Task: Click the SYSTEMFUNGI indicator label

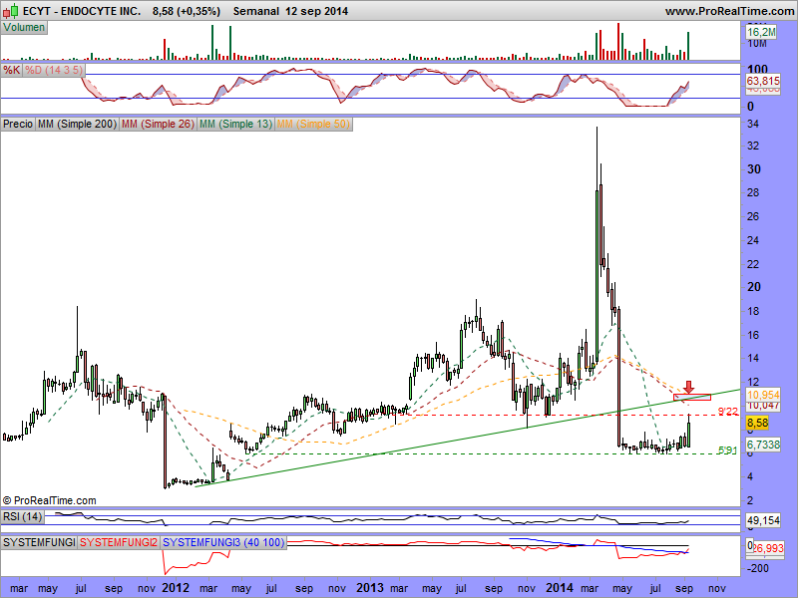Action: tap(39, 542)
